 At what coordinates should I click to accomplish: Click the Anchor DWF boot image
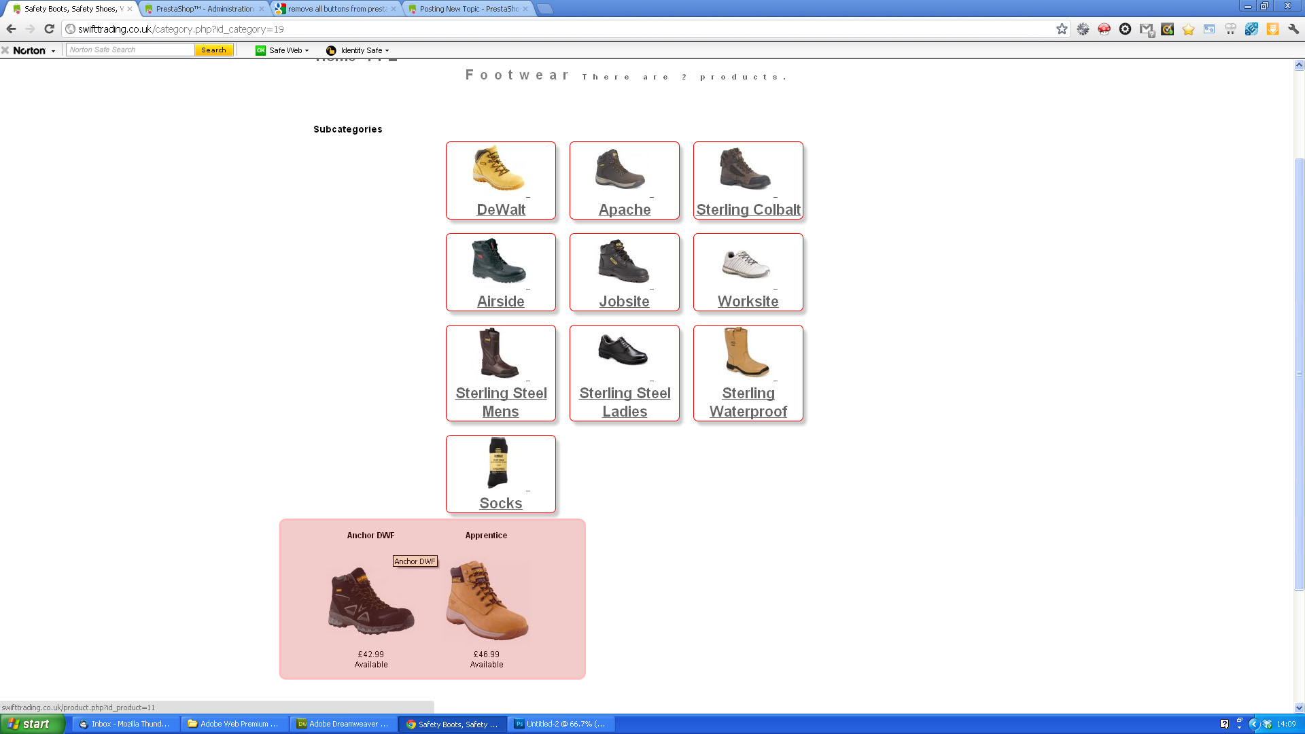click(371, 601)
